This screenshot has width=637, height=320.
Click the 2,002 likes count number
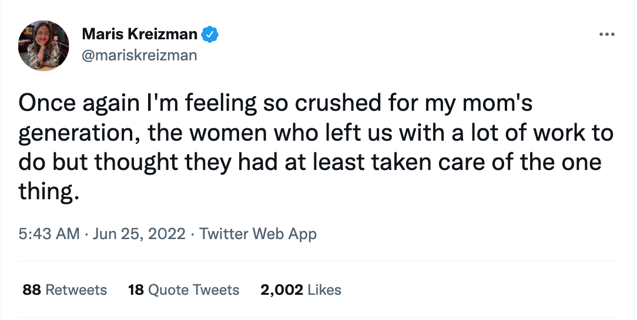pyautogui.click(x=281, y=290)
